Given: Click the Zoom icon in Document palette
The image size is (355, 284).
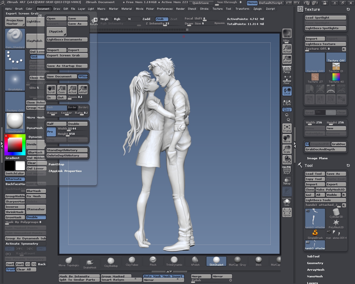Looking at the screenshot, I should pos(62,89).
